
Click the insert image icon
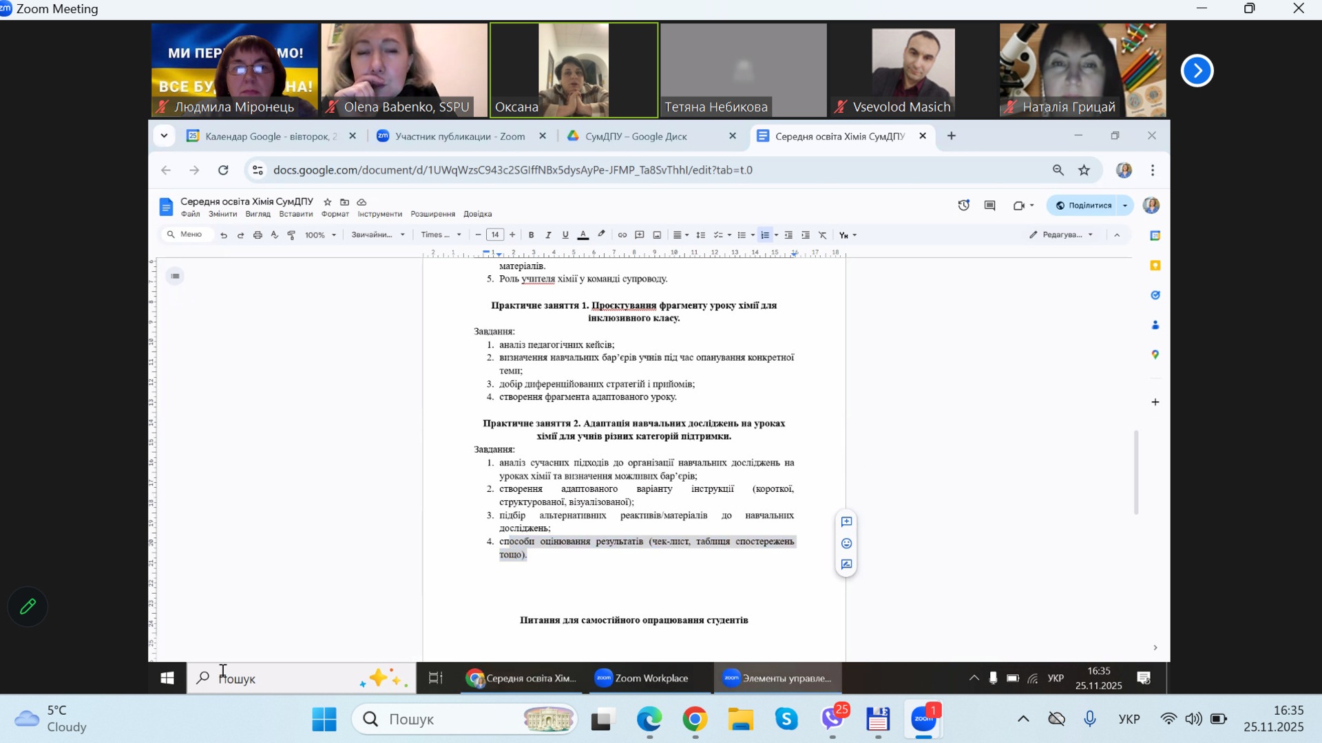click(657, 235)
